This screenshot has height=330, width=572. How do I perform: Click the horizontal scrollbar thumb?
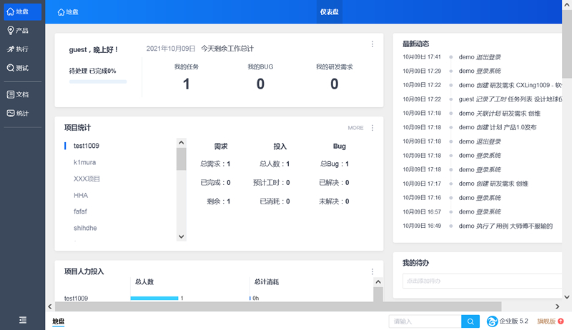click(x=278, y=306)
